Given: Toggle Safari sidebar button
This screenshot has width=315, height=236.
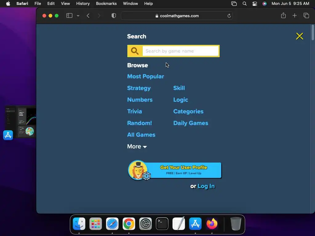Looking at the screenshot, I should tap(69, 16).
